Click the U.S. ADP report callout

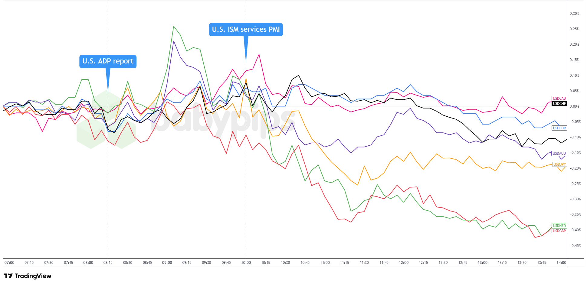[x=108, y=61]
